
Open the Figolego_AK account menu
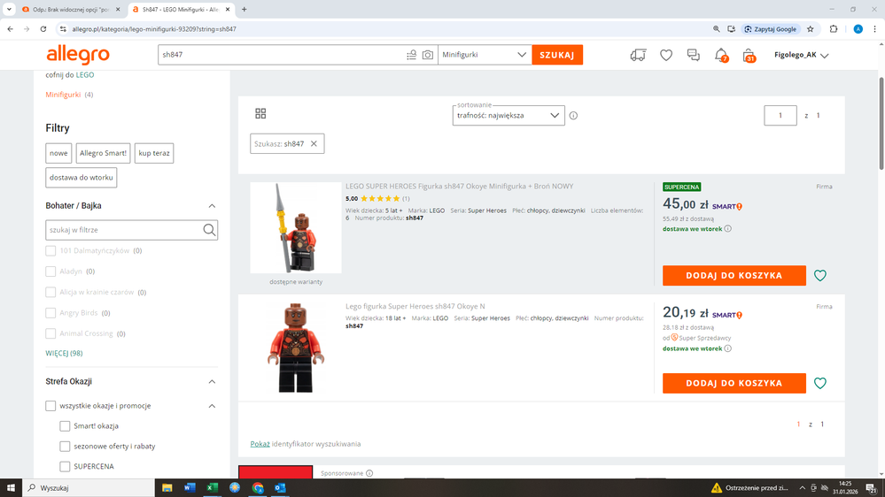[x=802, y=55]
